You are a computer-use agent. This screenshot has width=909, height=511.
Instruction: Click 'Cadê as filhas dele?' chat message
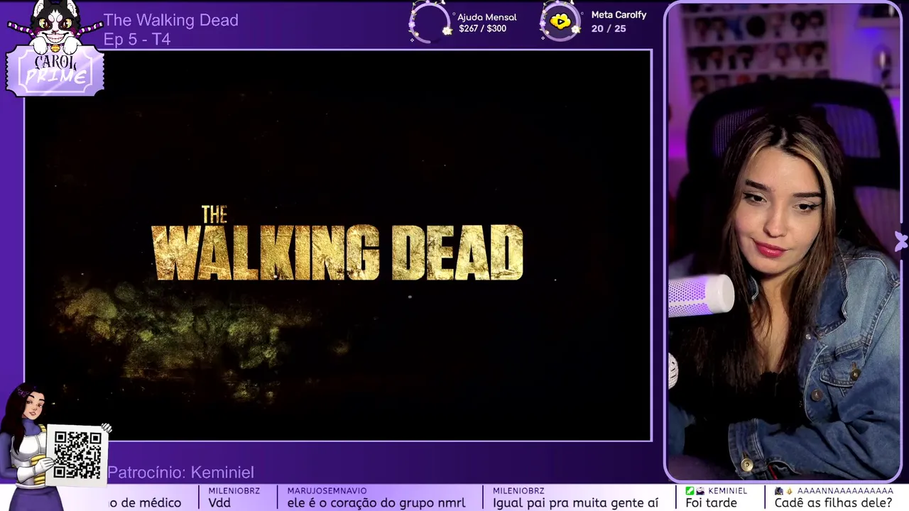pyautogui.click(x=833, y=502)
